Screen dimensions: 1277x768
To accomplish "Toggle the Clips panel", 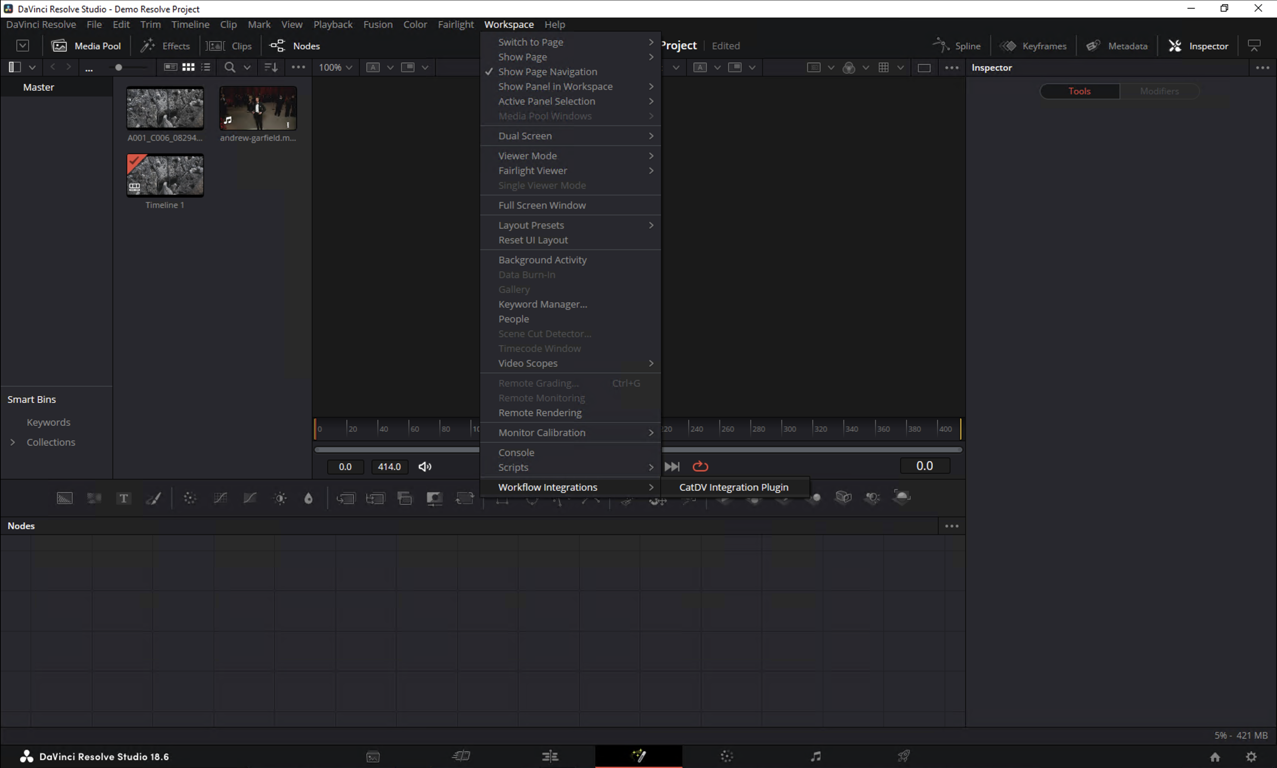I will coord(229,45).
